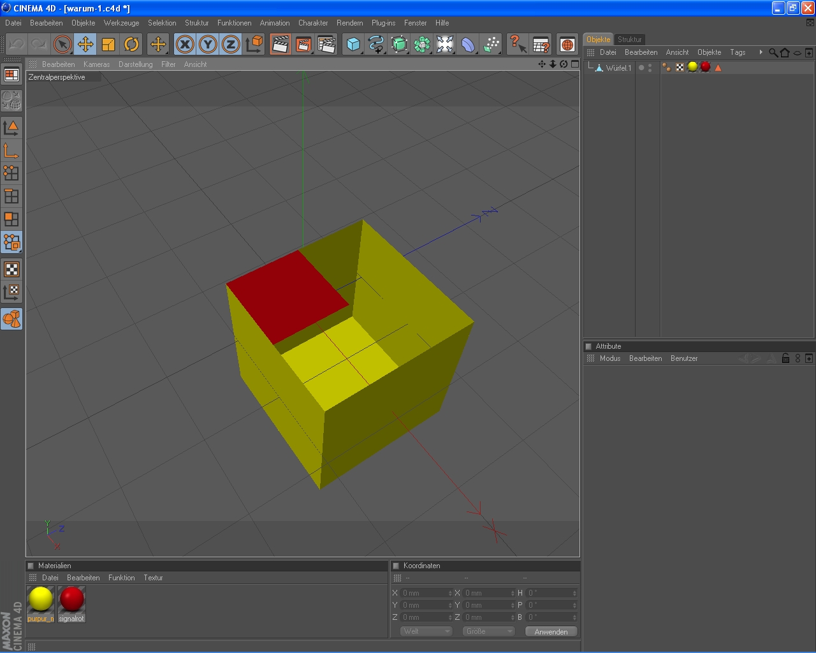Open the Welt coordinate dropdown
Viewport: 816px width, 653px height.
(x=426, y=631)
